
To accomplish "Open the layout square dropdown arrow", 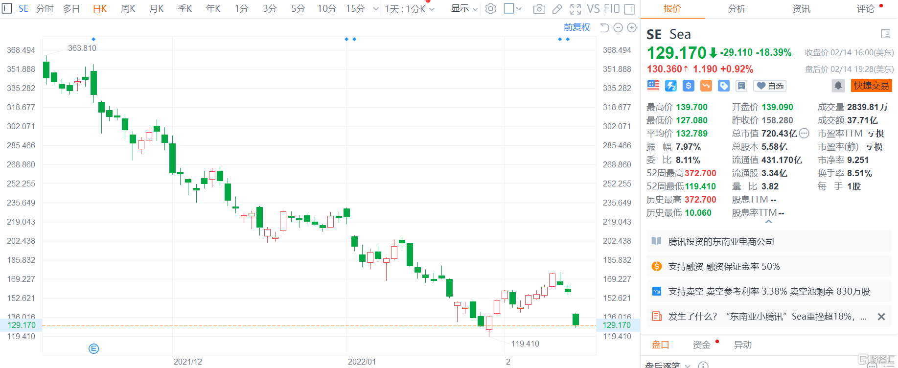I will click(x=519, y=9).
